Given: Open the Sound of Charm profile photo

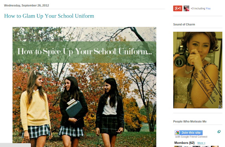Looking at the screenshot, I should pyautogui.click(x=198, y=70).
